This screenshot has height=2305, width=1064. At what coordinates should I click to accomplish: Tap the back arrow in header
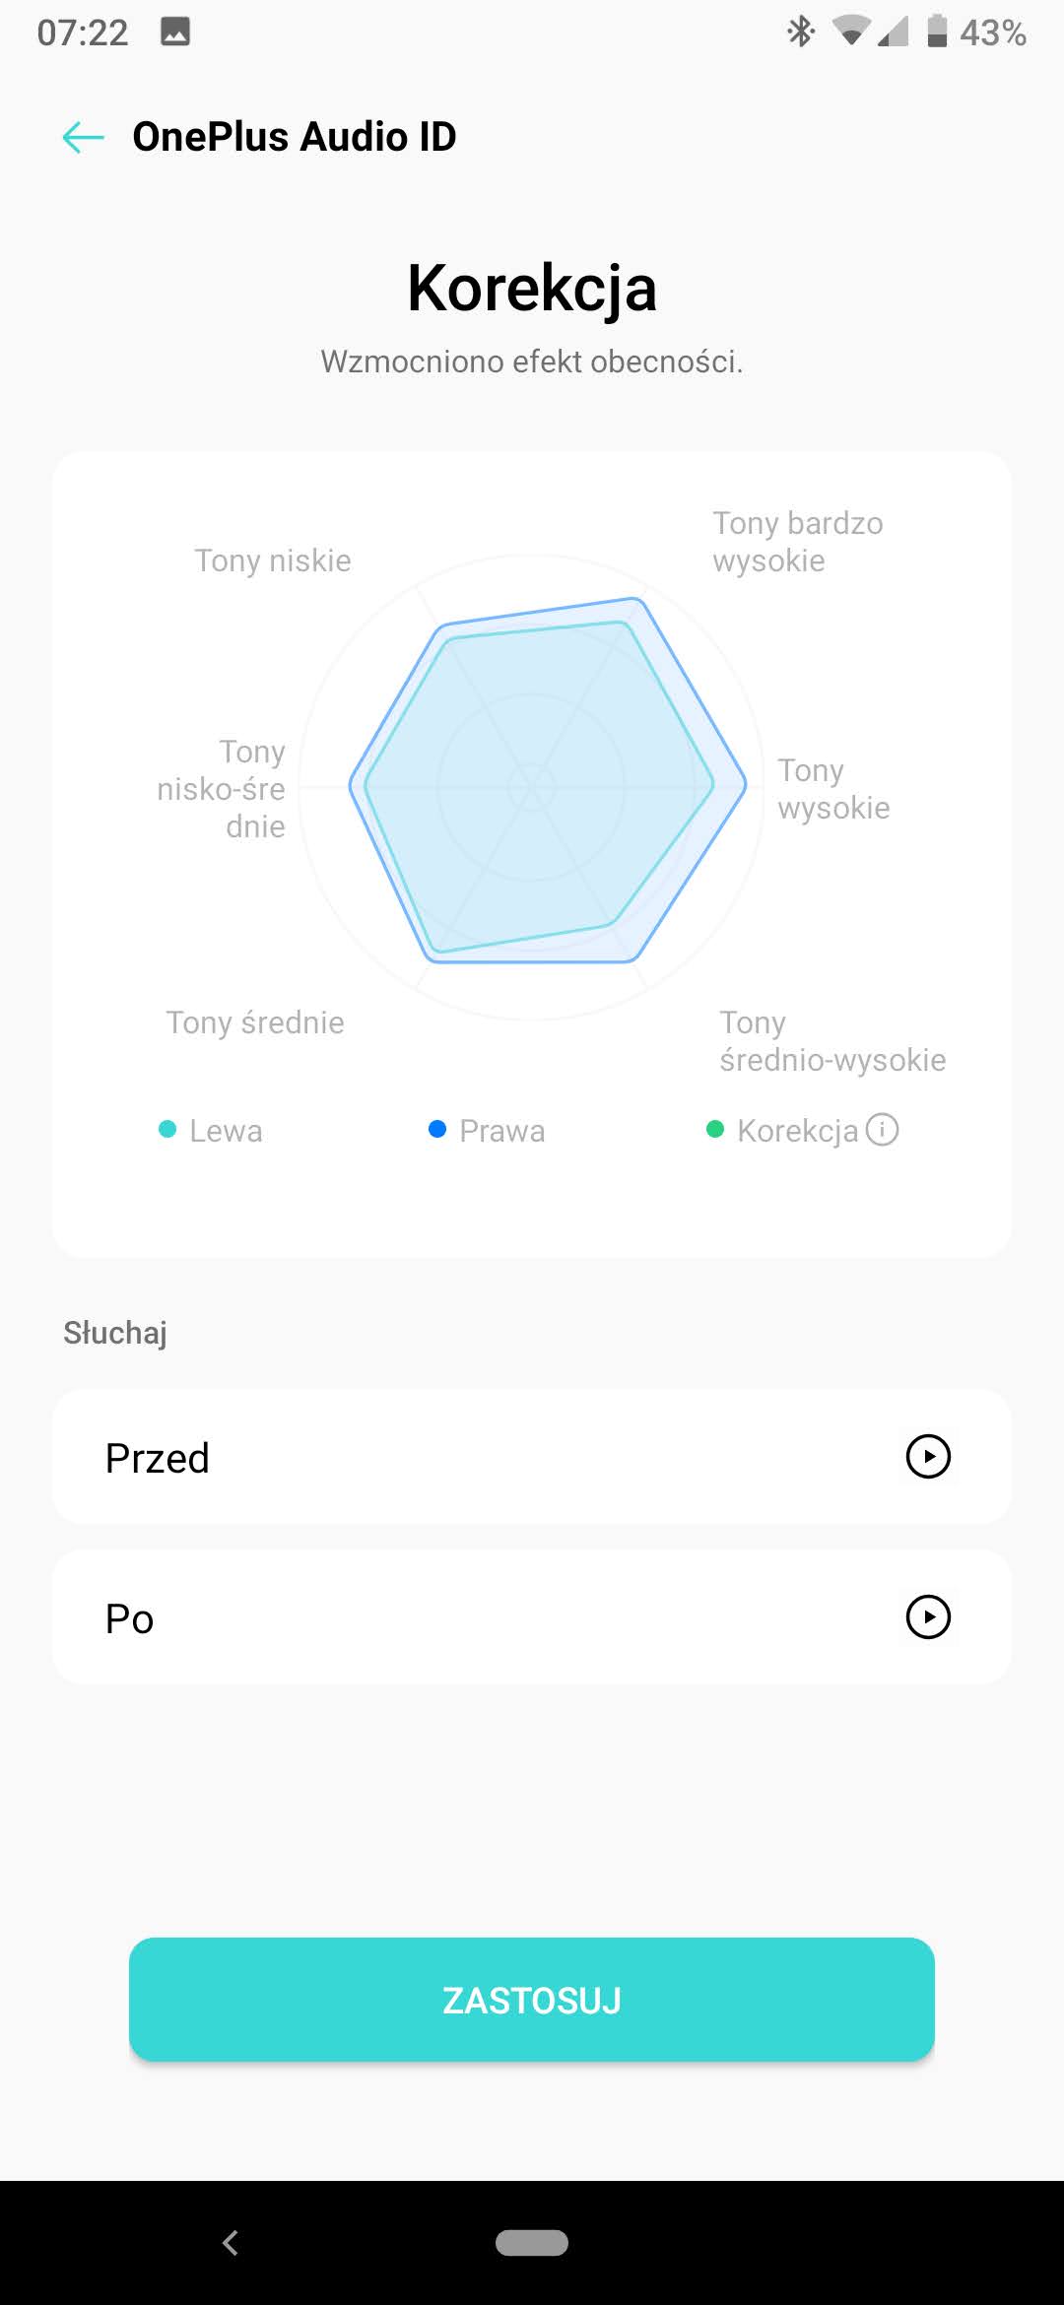coord(84,137)
